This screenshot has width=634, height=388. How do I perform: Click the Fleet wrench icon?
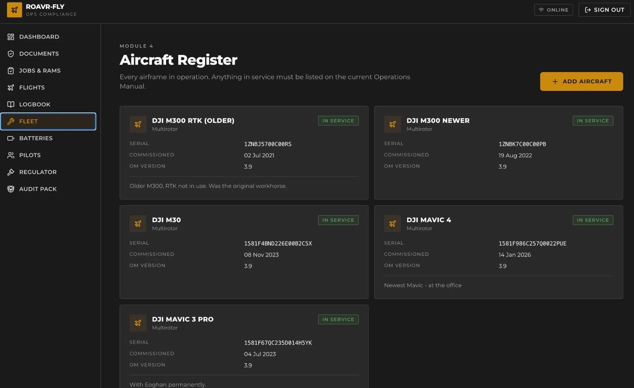[11, 121]
